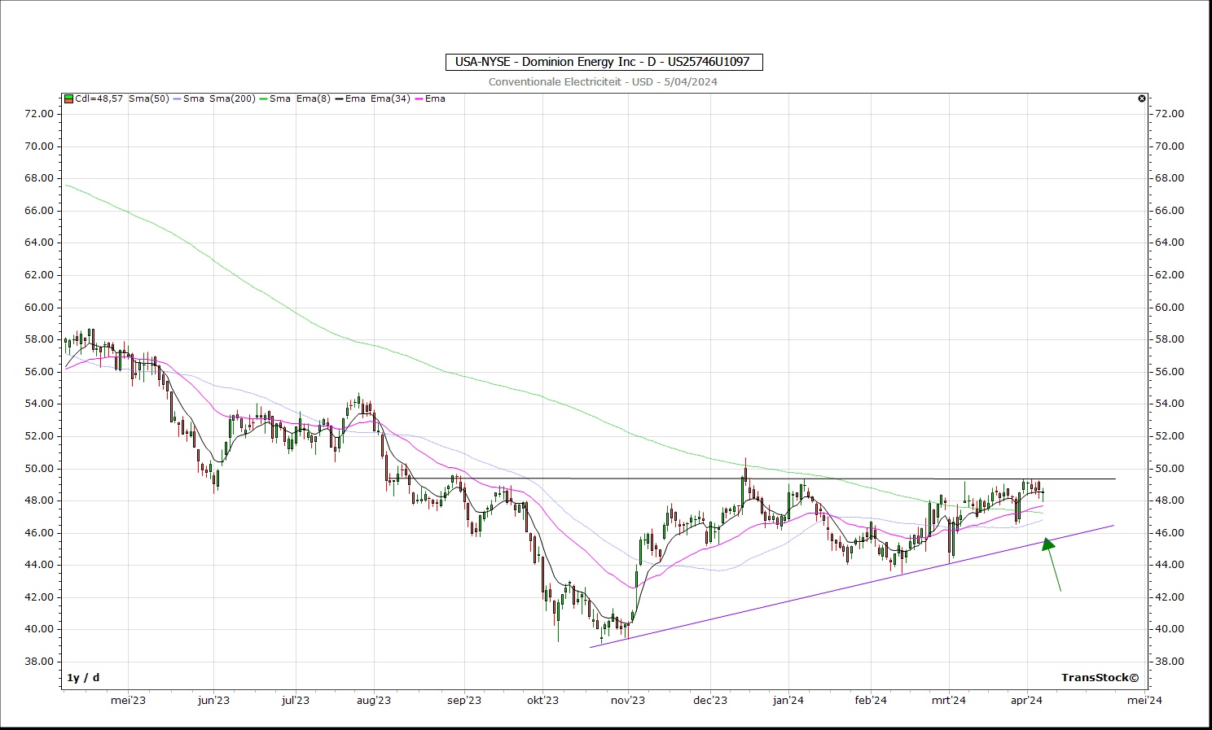Click the nov'23 date axis label
The image size is (1212, 730).
pyautogui.click(x=627, y=700)
